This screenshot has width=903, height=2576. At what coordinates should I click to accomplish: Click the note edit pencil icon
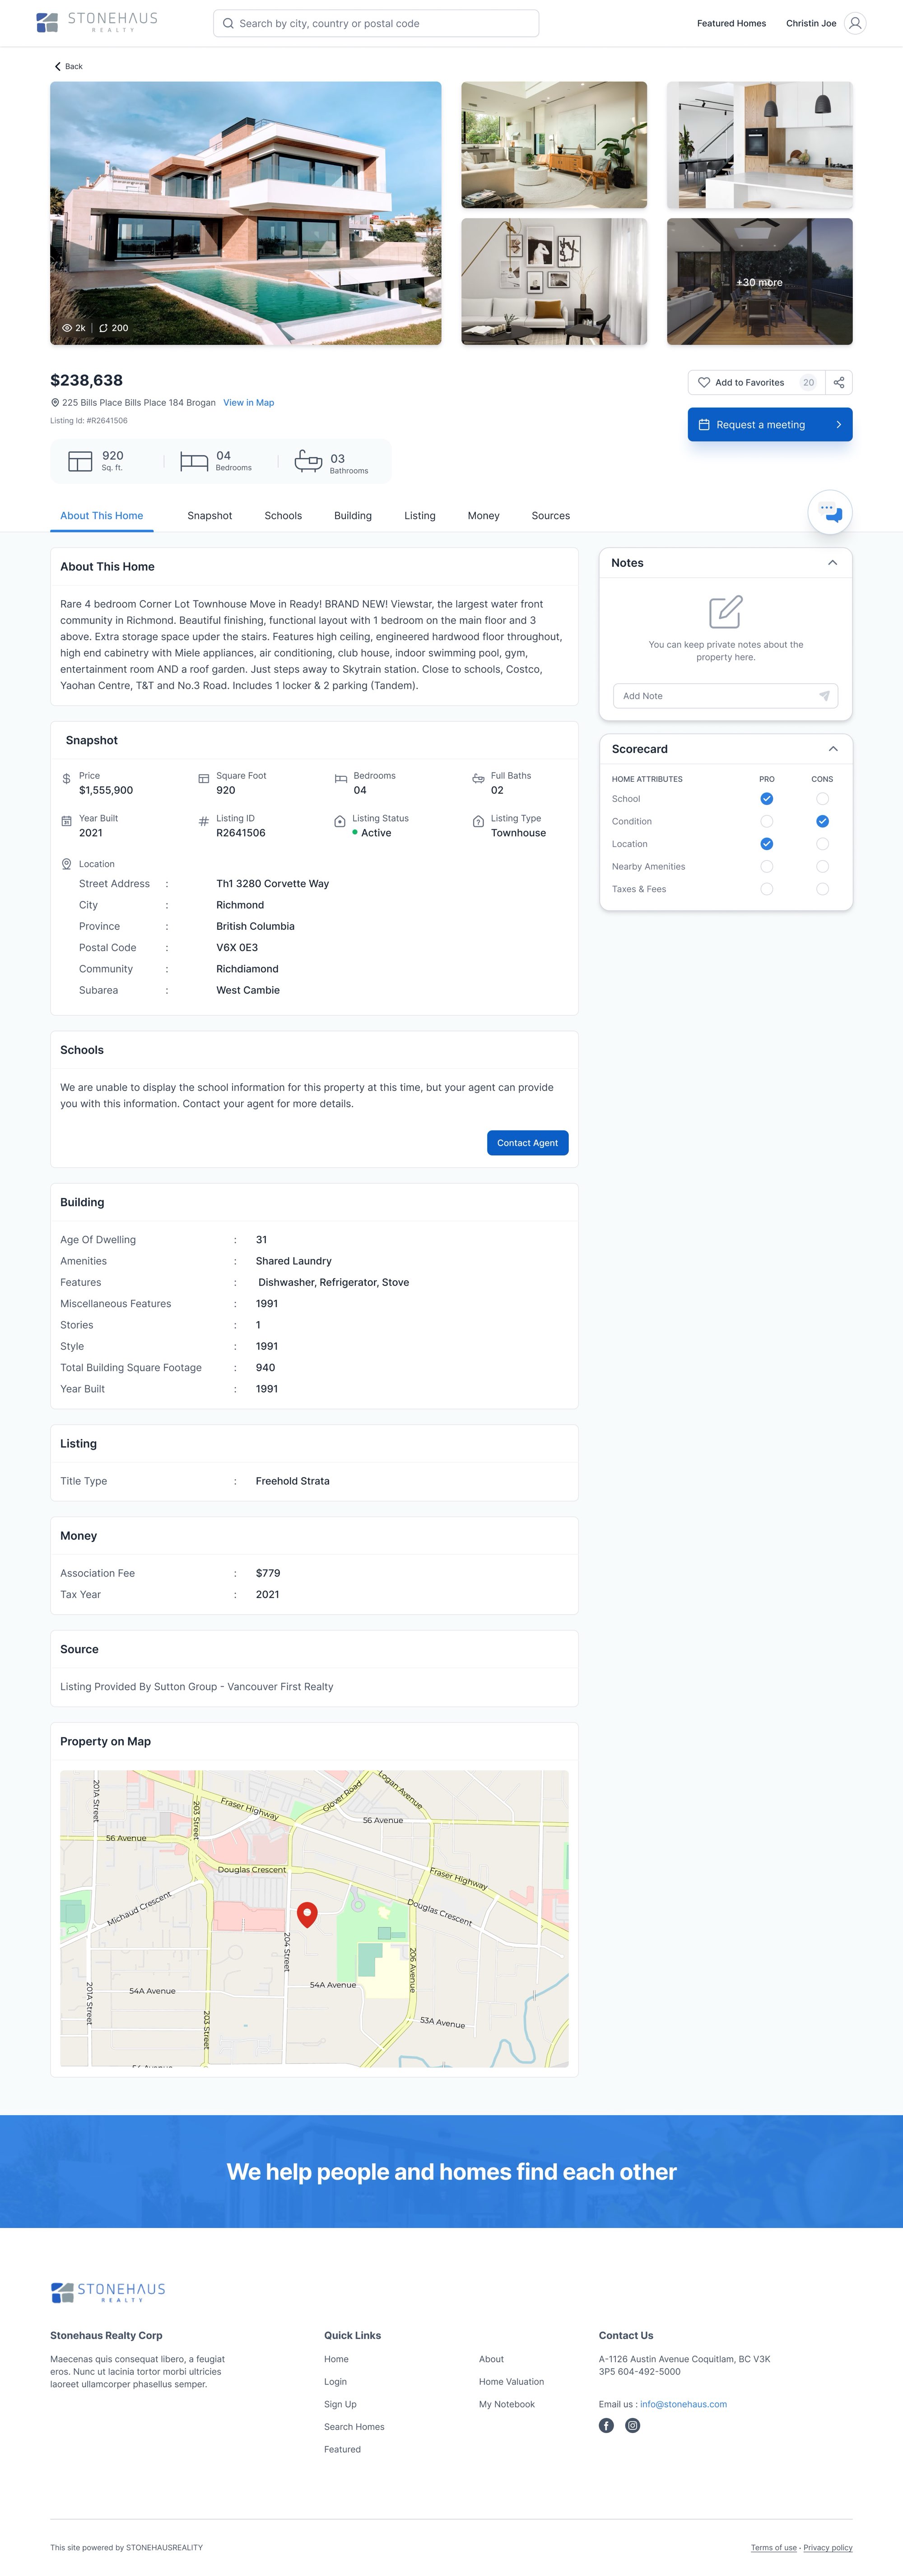pyautogui.click(x=726, y=611)
